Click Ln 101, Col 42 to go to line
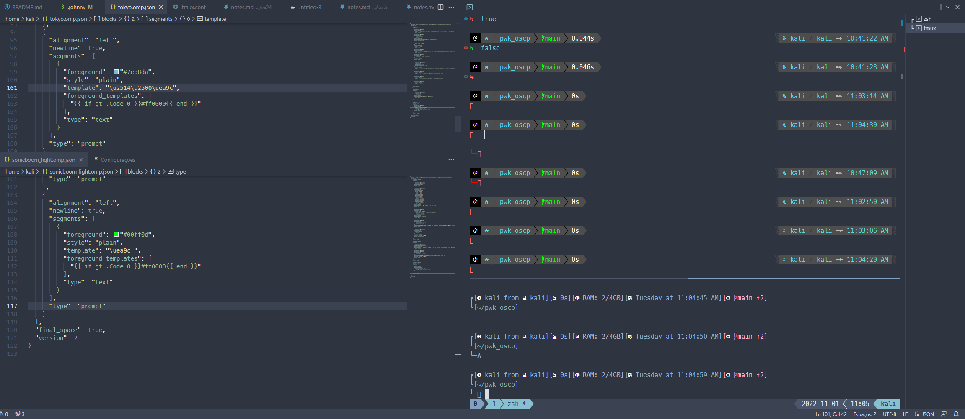Viewport: 965px width, 419px height. (x=831, y=414)
